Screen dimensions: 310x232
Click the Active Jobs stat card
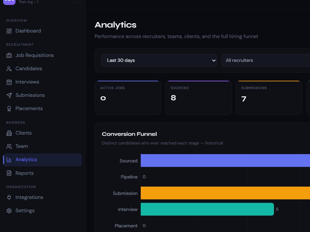coord(128,98)
